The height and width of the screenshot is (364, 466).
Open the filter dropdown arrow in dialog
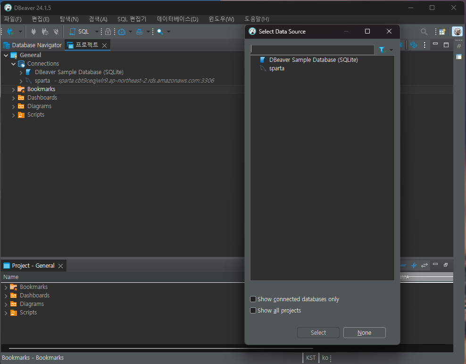click(391, 50)
